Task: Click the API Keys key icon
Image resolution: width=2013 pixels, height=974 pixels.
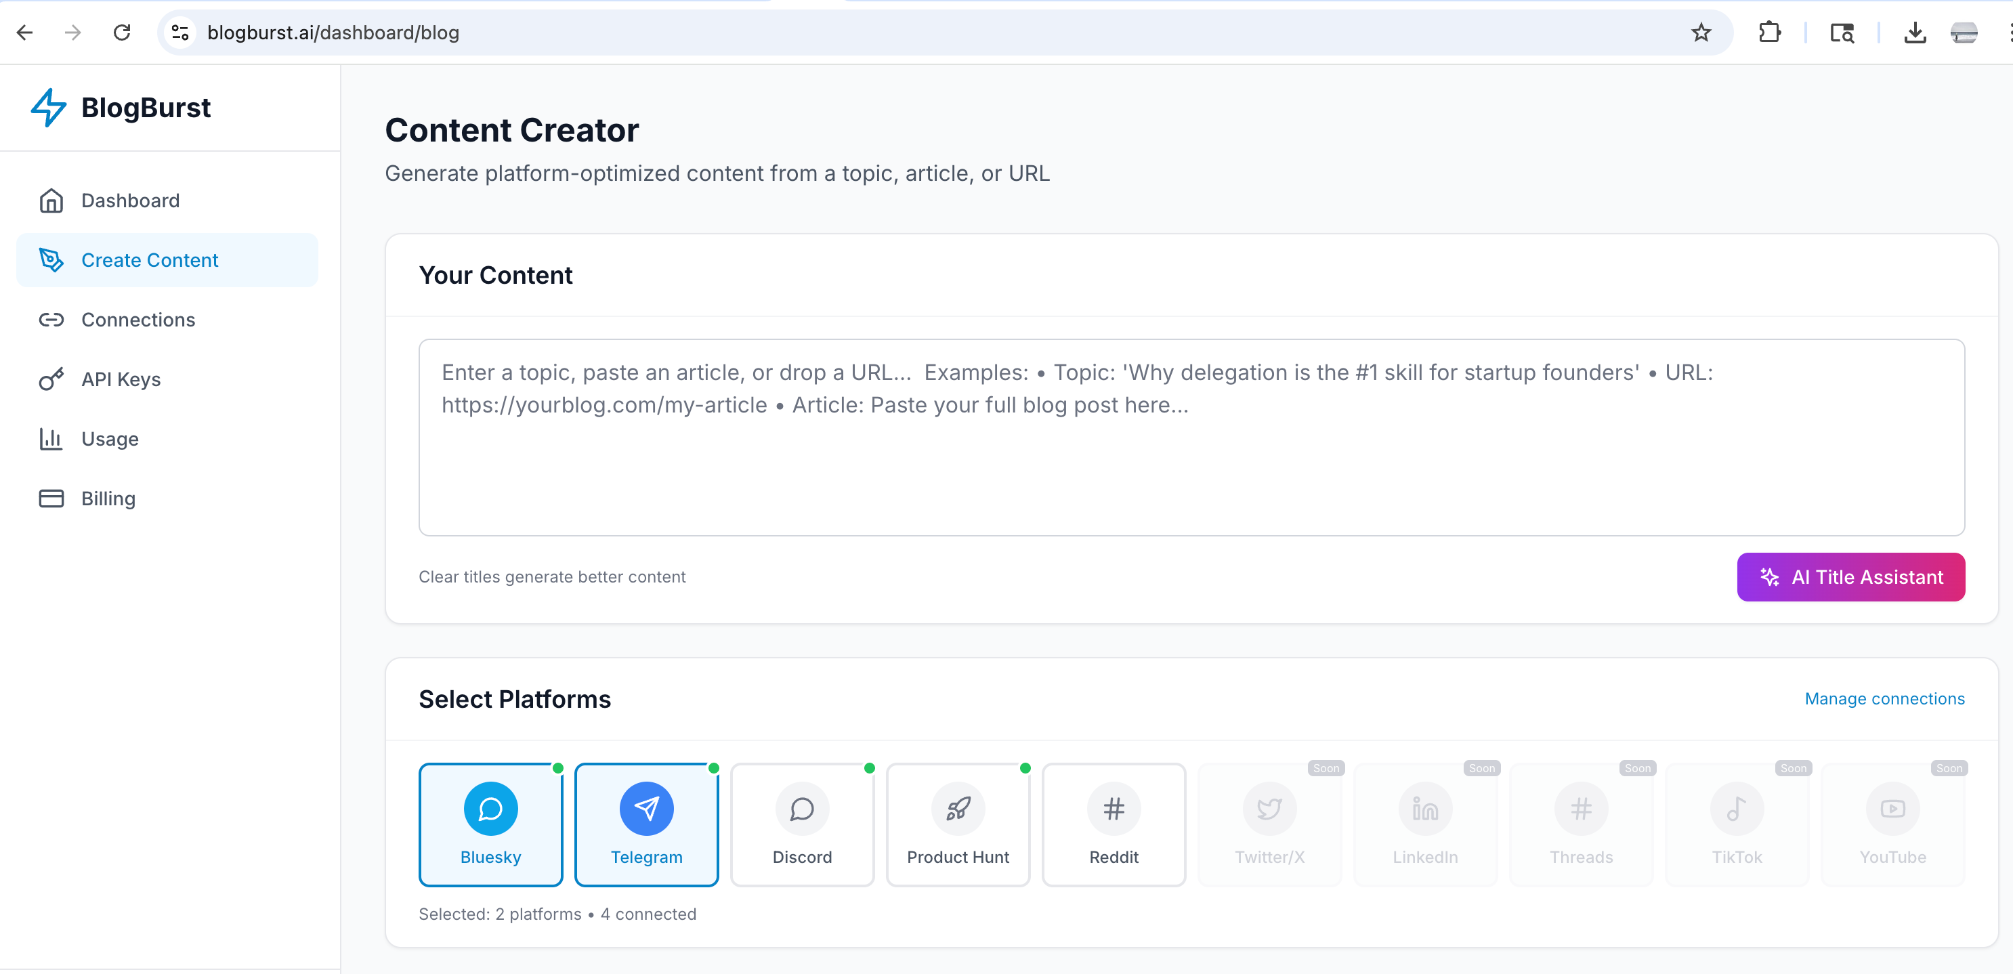Action: tap(51, 379)
